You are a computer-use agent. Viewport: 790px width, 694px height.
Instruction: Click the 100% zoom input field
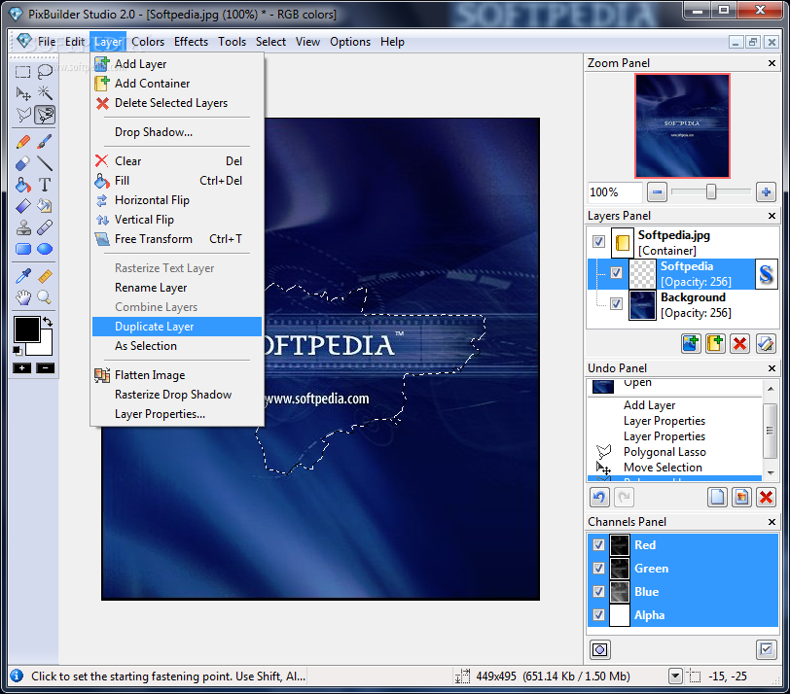[615, 192]
